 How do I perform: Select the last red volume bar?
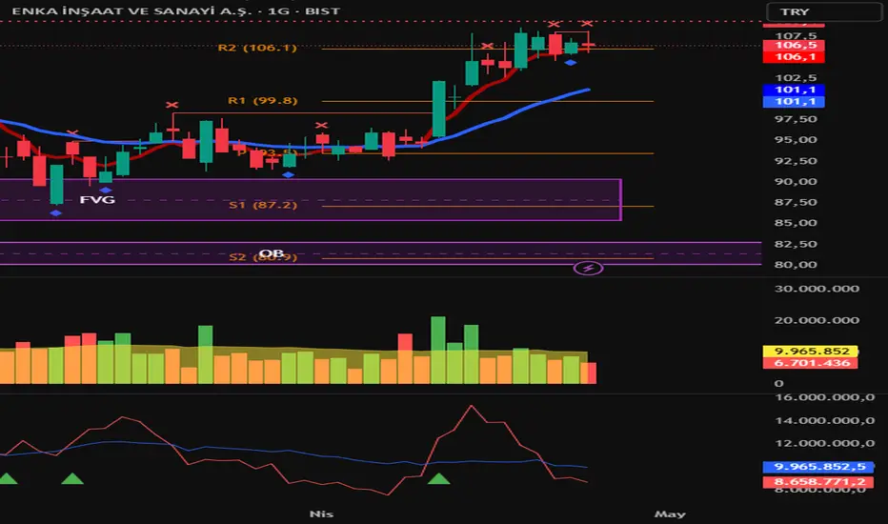(x=592, y=373)
